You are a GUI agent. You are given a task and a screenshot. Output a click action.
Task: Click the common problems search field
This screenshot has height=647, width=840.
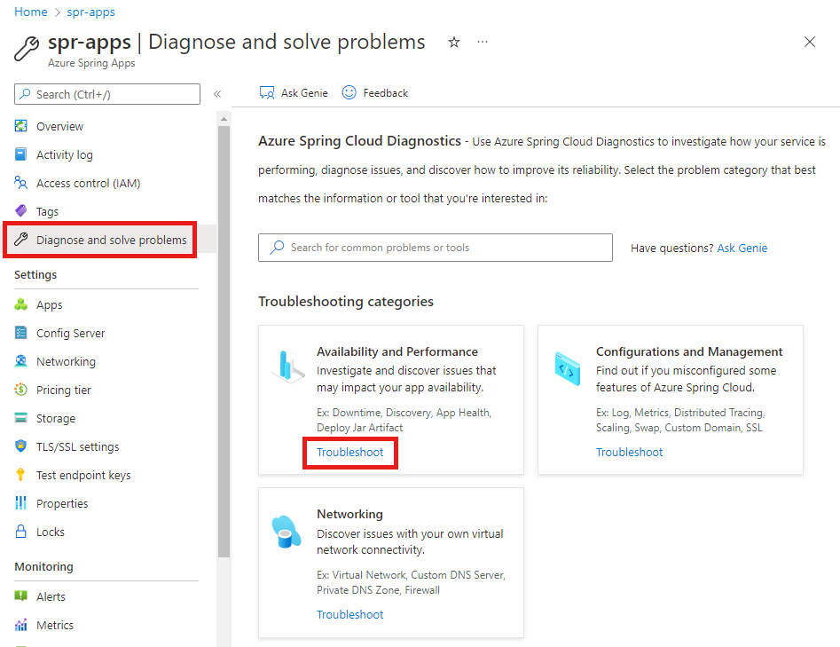pyautogui.click(x=444, y=248)
